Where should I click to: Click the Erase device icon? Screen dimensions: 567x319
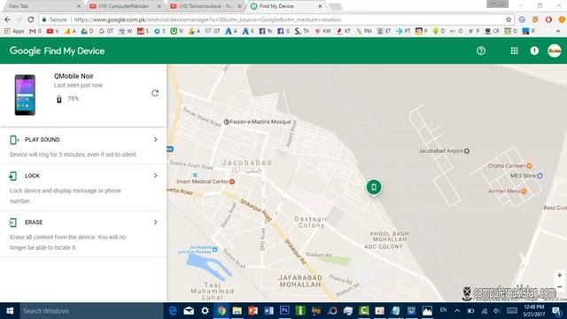pos(13,222)
